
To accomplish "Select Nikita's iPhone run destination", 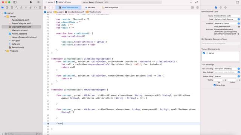I will click(x=63, y=2).
